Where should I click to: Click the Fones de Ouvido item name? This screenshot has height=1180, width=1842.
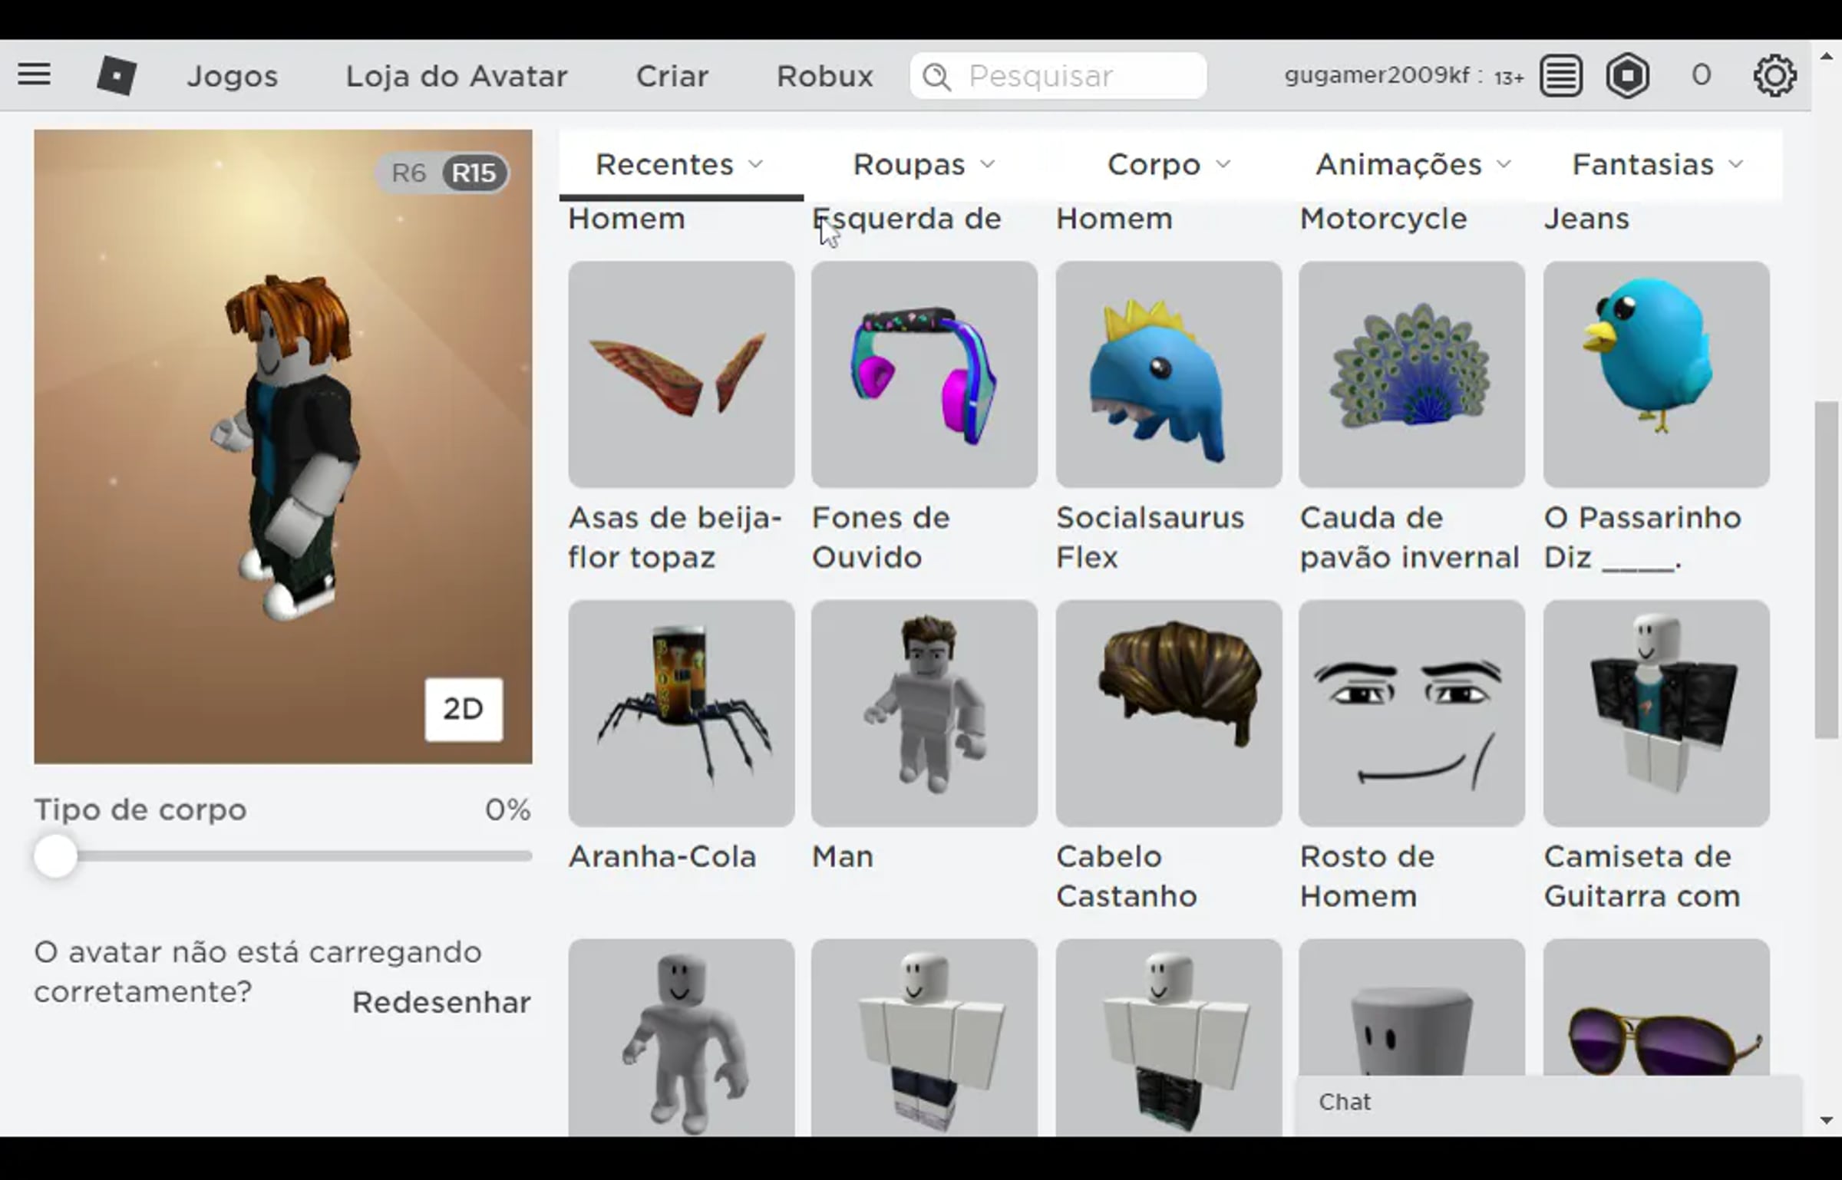[881, 538]
